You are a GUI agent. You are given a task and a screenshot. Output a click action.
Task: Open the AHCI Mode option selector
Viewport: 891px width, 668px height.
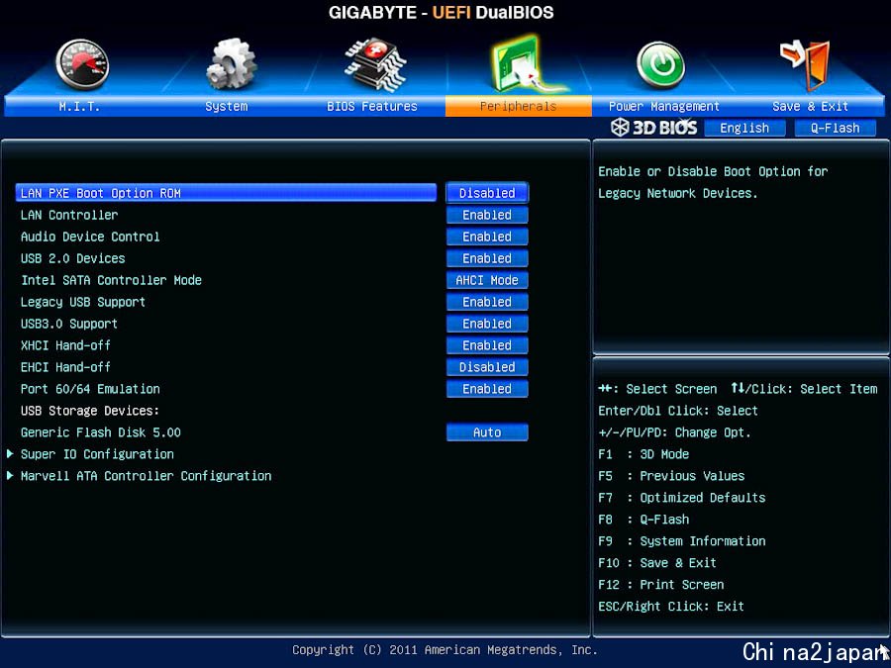(x=487, y=280)
